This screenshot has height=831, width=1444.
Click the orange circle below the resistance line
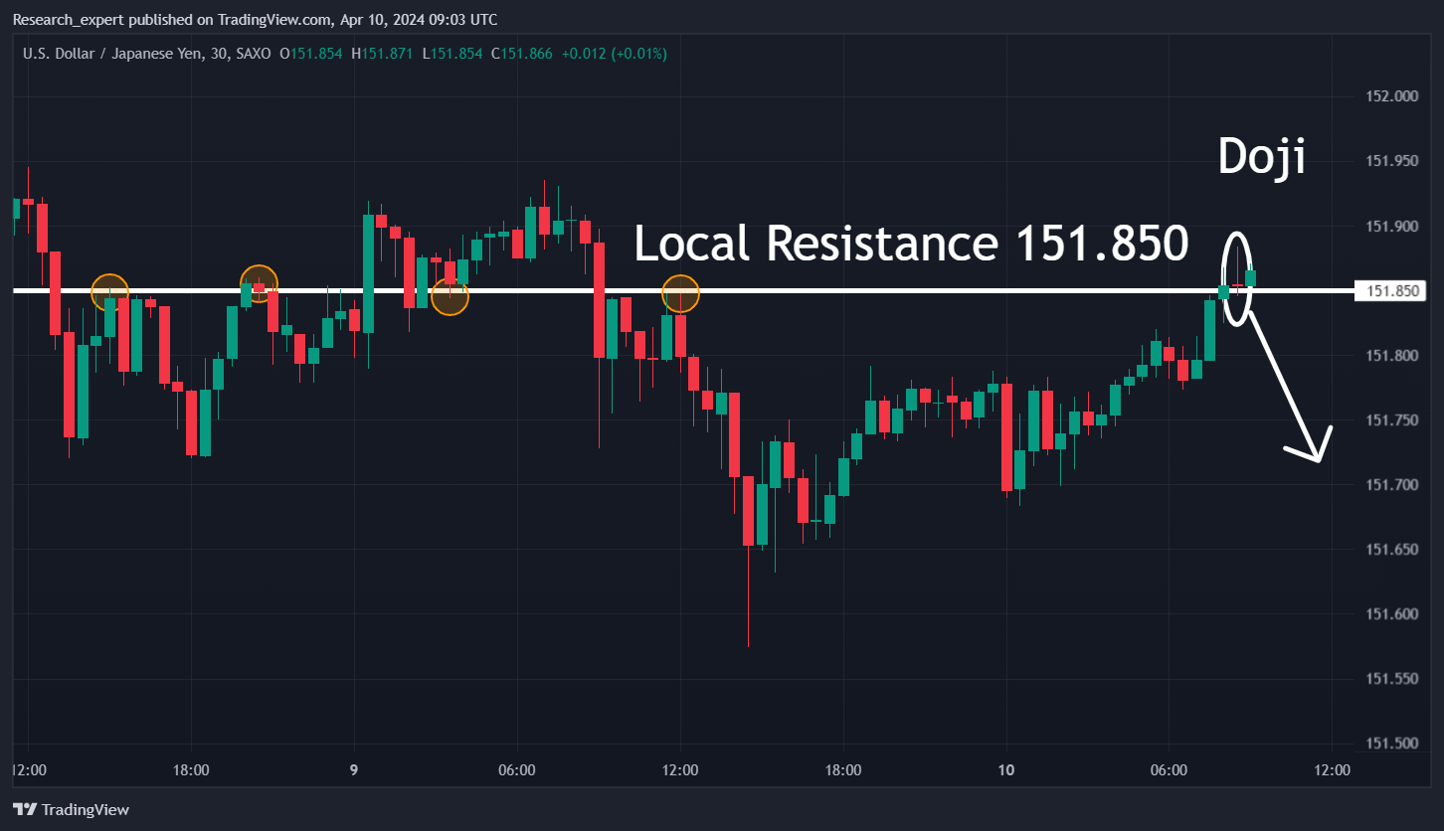[x=450, y=296]
